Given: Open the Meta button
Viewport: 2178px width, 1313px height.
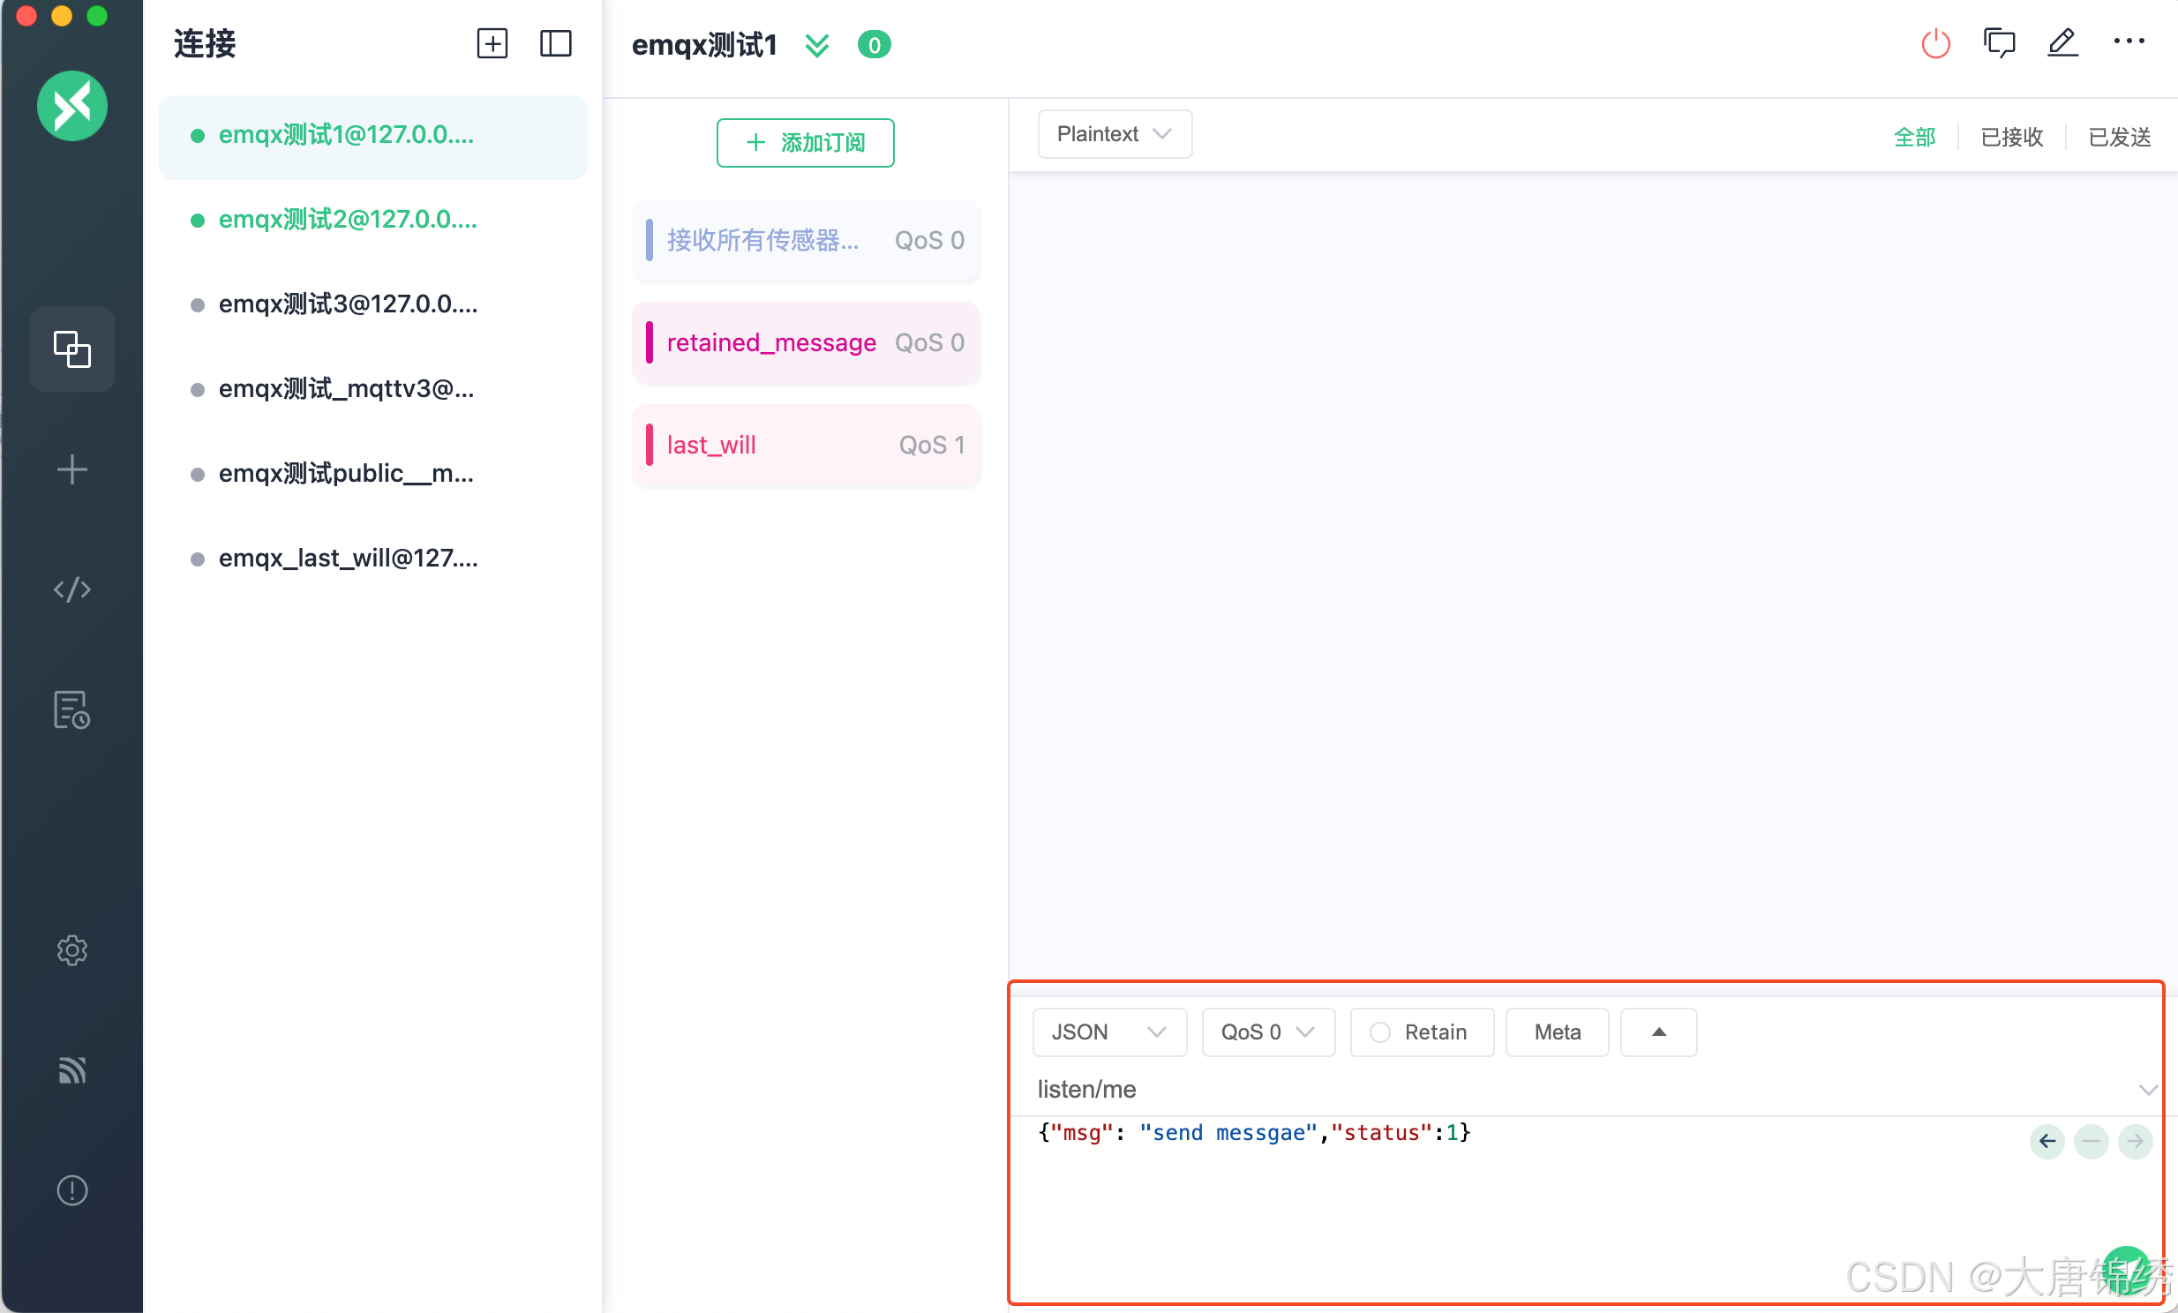Looking at the screenshot, I should pos(1557,1032).
